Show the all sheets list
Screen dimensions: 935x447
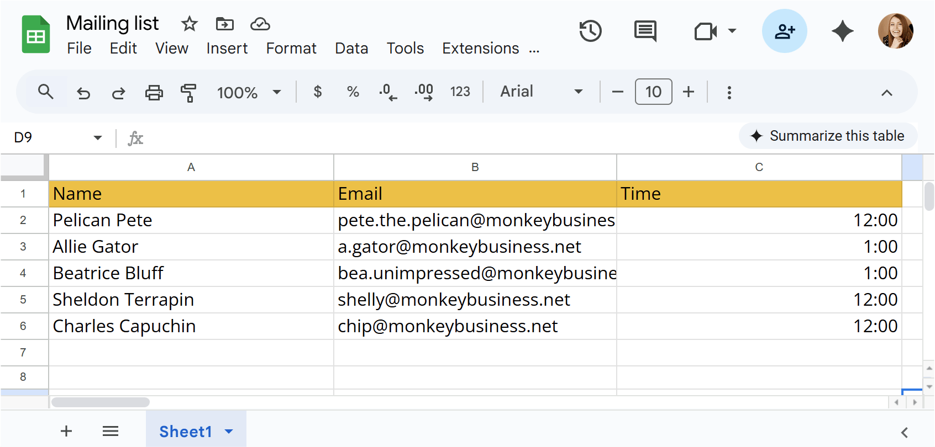(x=111, y=431)
